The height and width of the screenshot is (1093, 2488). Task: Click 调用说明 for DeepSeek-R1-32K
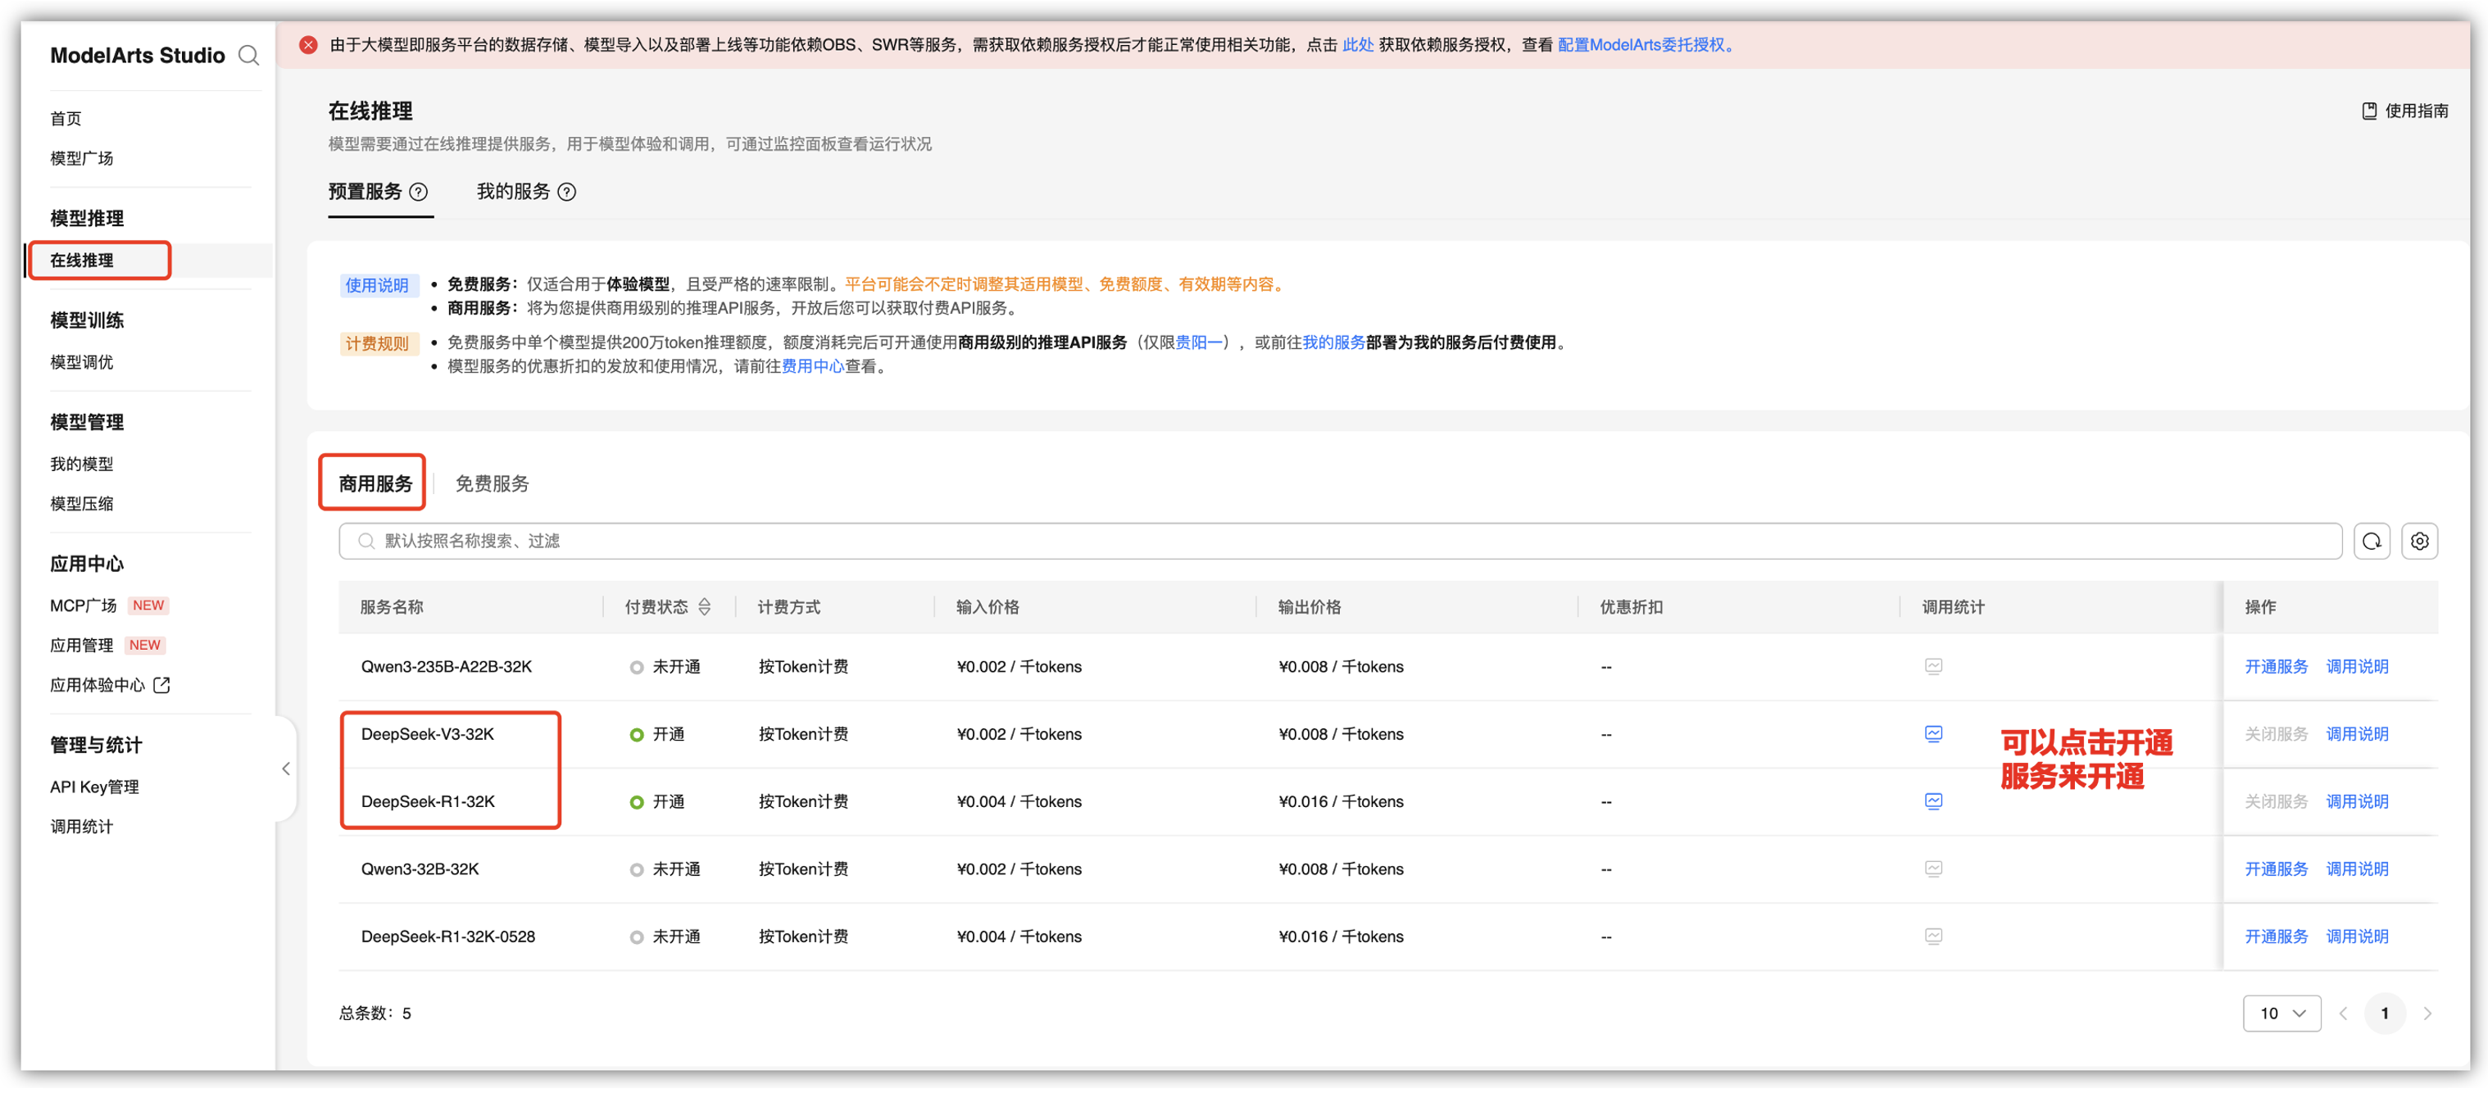(x=2358, y=802)
